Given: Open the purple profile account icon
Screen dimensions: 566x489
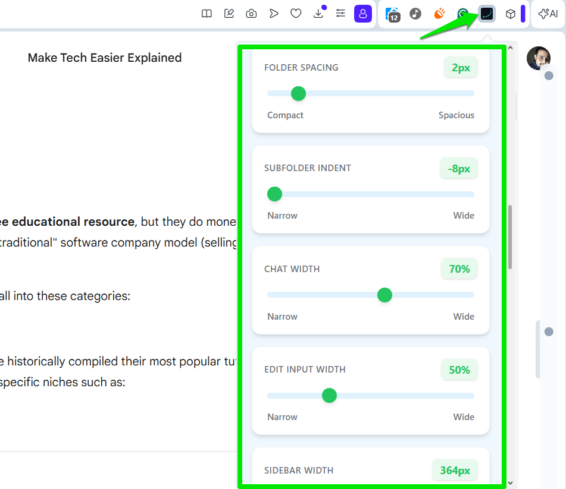Looking at the screenshot, I should pyautogui.click(x=363, y=14).
